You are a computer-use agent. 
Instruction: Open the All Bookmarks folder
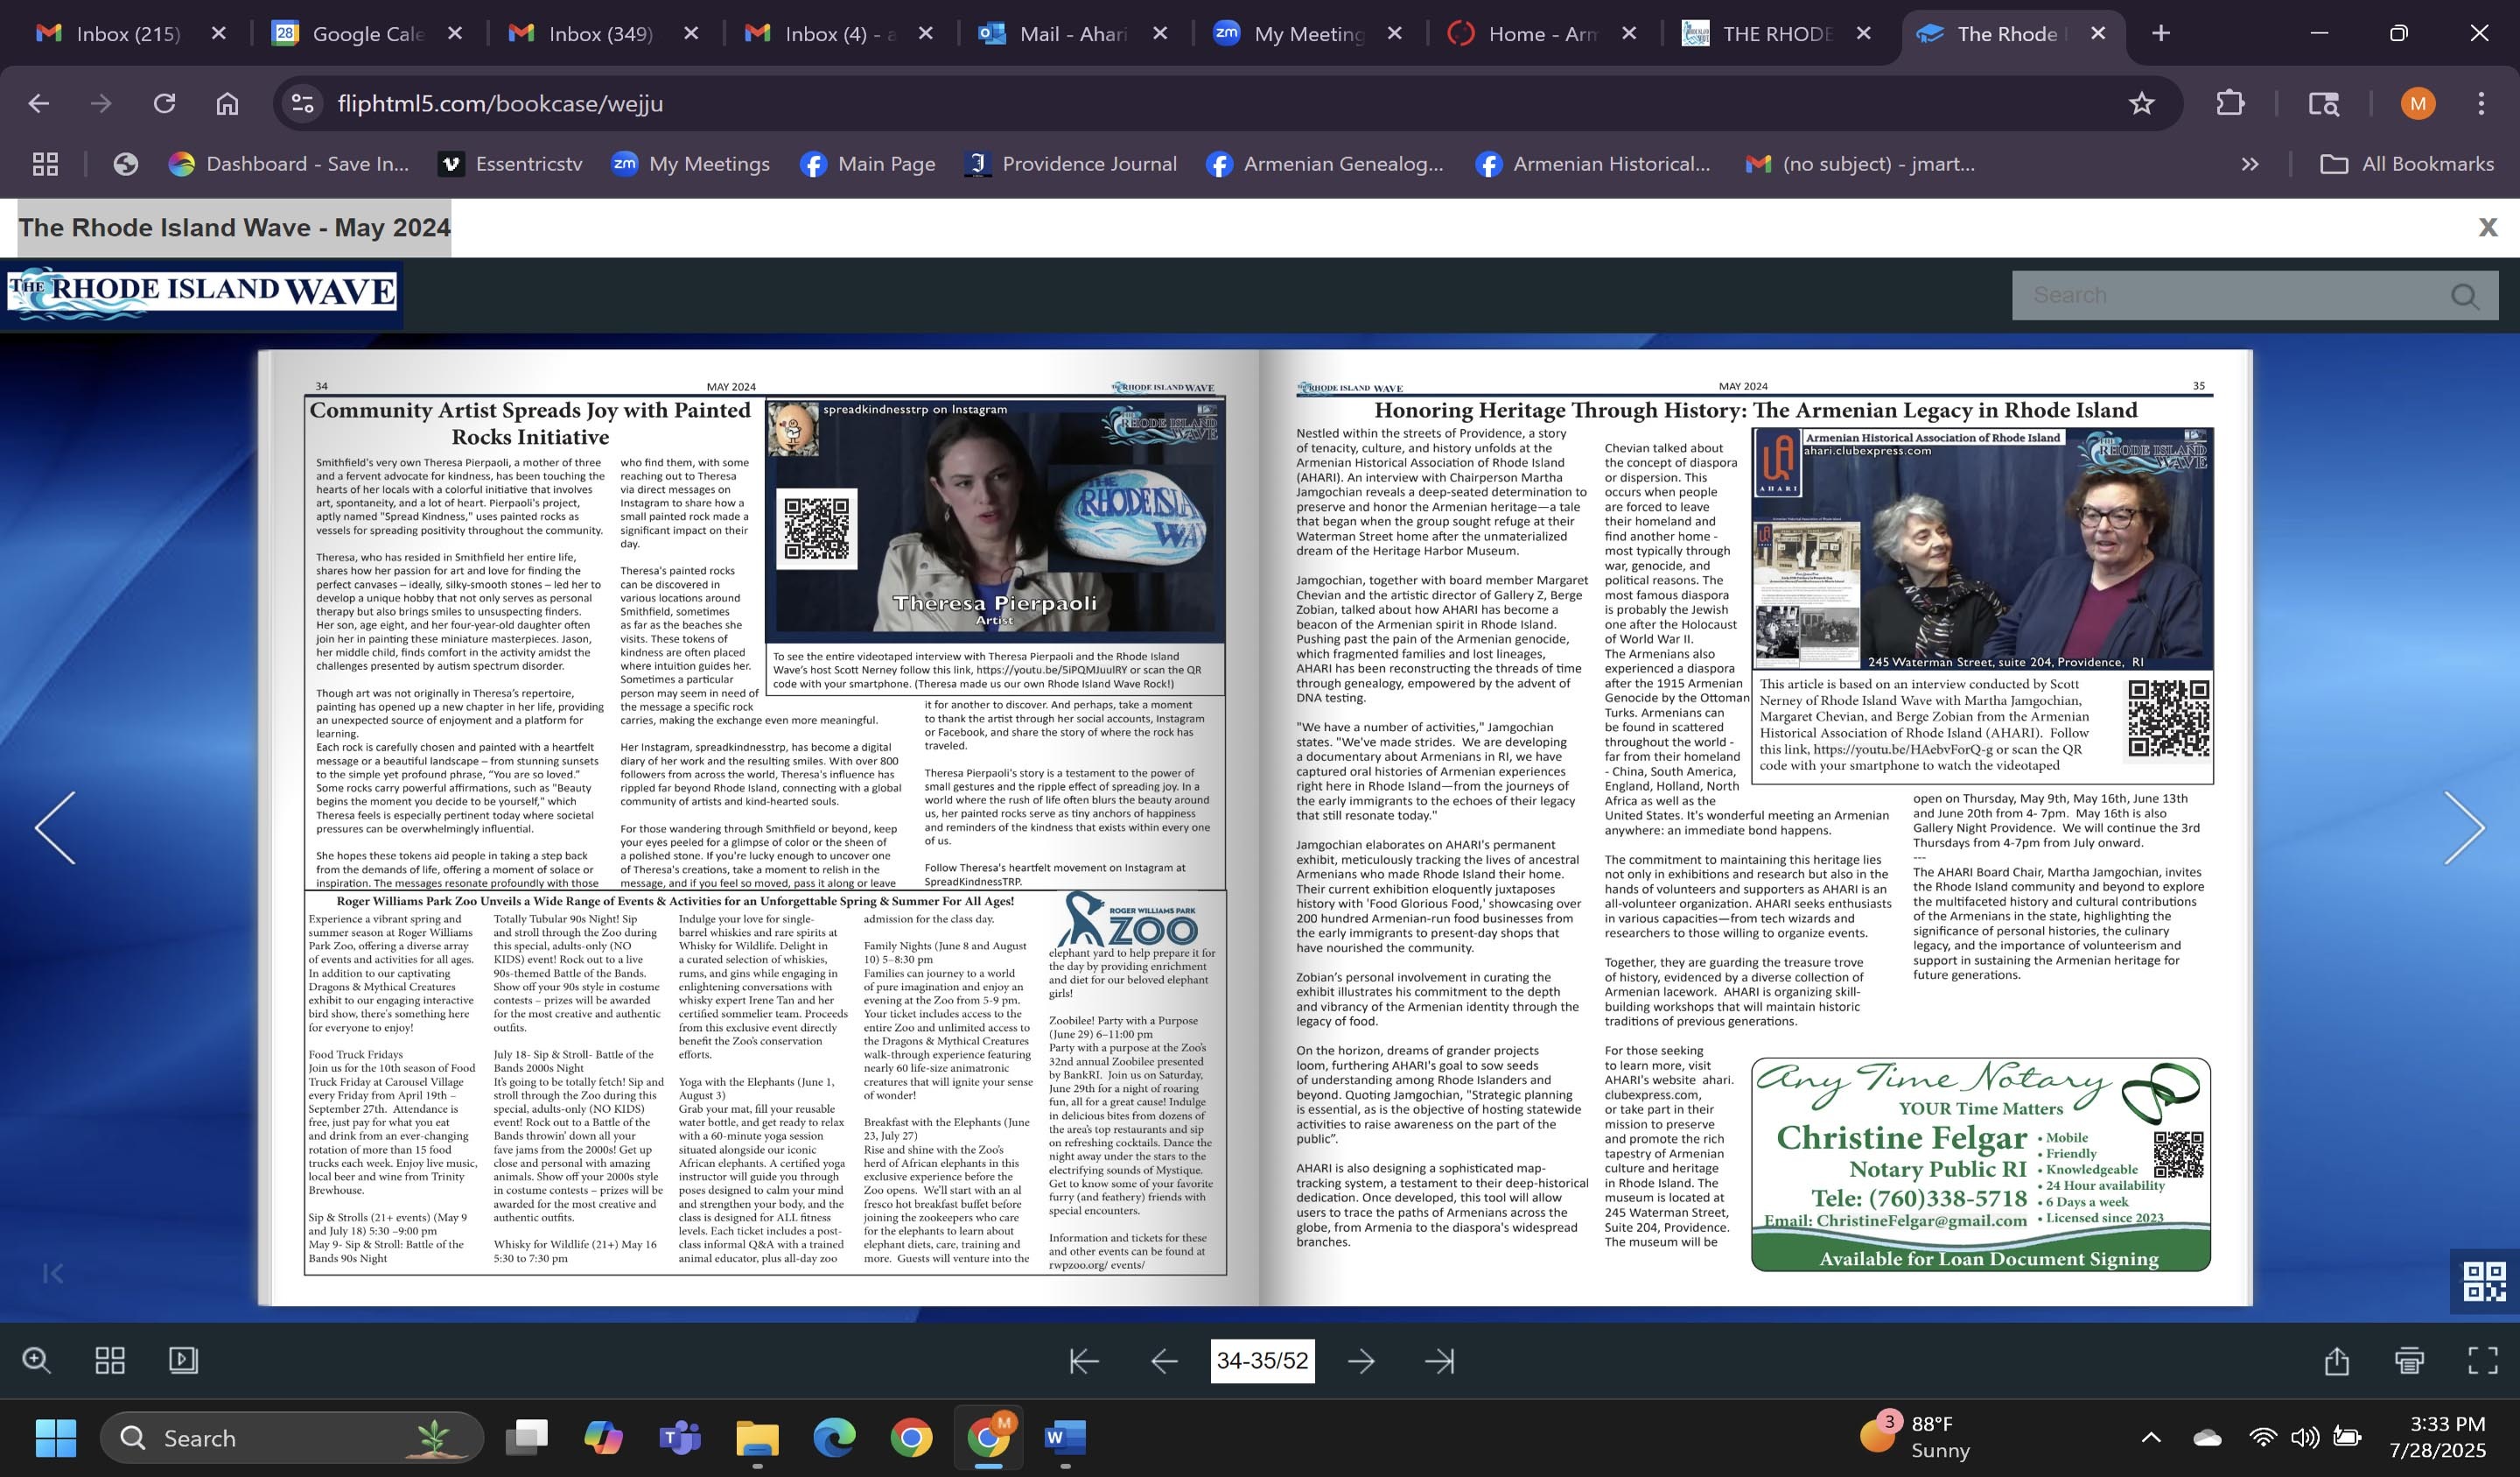[x=2407, y=164]
